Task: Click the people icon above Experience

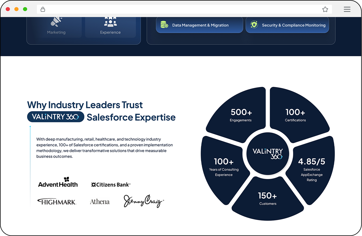Action: 110,22
